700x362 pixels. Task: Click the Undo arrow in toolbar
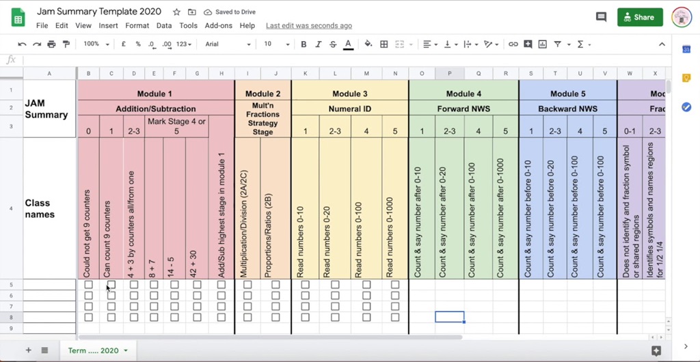(x=22, y=44)
